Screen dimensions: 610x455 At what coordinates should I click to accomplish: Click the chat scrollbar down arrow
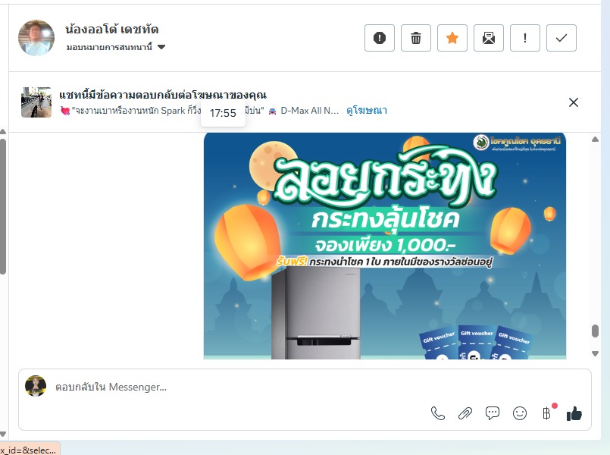595,353
